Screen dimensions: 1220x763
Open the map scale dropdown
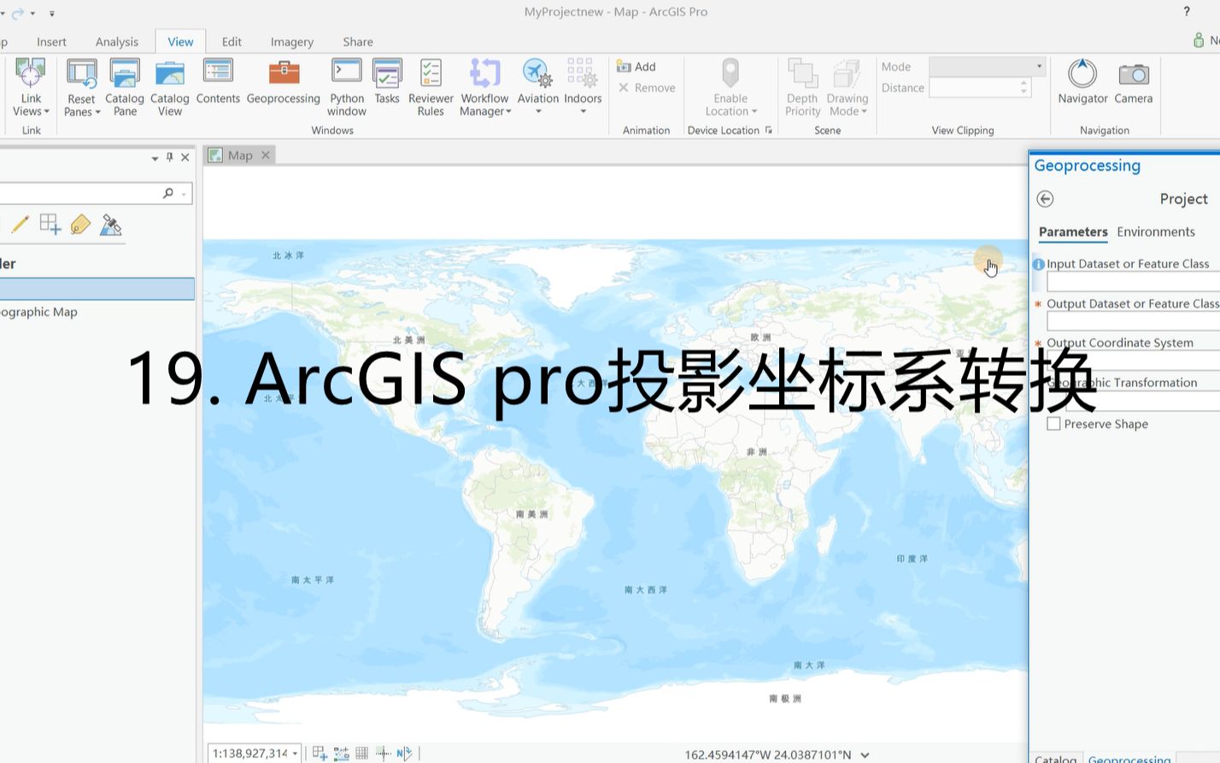(x=295, y=754)
